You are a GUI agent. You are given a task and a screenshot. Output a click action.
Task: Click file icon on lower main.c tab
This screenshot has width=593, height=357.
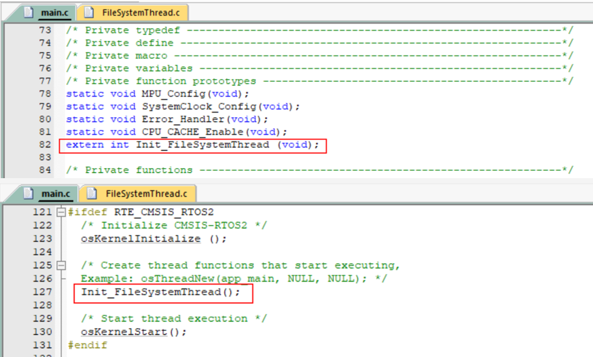pos(28,194)
